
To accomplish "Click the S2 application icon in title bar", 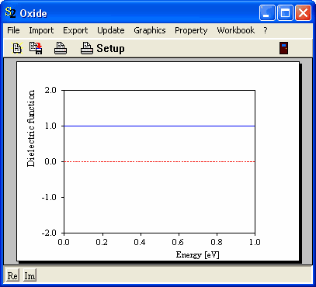I will (10, 12).
